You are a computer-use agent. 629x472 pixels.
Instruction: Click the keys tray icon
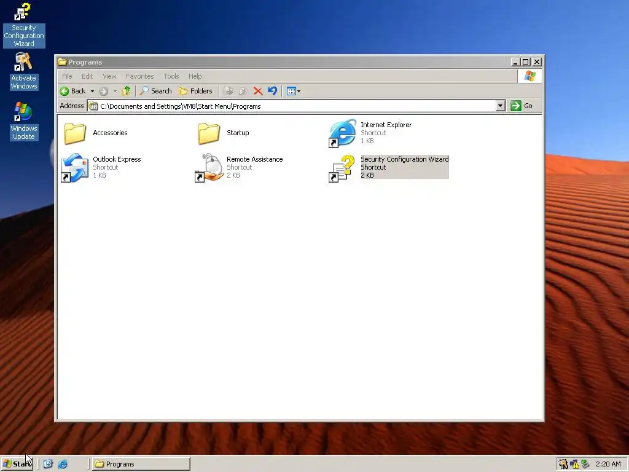563,464
